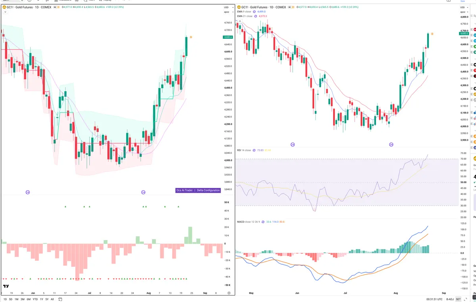This screenshot has height=302, width=476.
Task: Click the right chart market status D badge in header
Action: [293, 7]
